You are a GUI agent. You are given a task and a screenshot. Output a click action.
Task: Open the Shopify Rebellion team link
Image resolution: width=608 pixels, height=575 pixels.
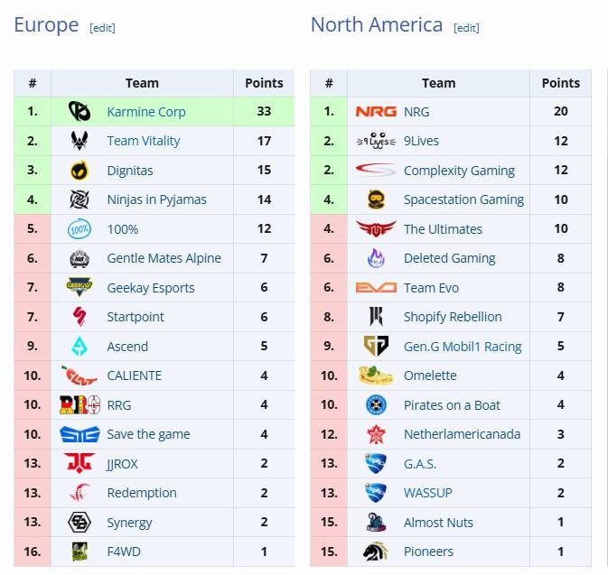point(453,317)
